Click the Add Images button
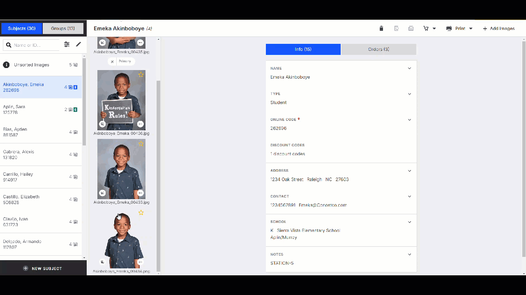Viewport: 526px width, 295px height. coord(498,28)
